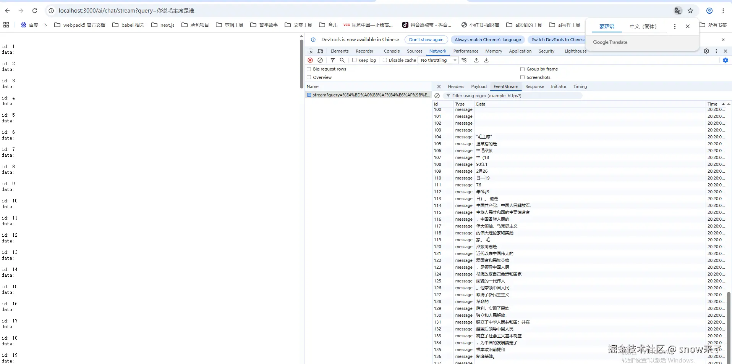Toggle the network filter funnel icon

pos(333,60)
